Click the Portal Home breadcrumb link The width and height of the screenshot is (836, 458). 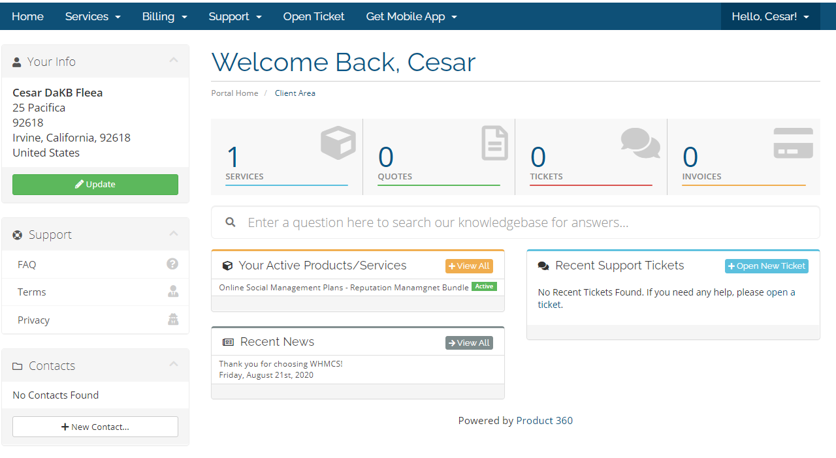coord(234,93)
